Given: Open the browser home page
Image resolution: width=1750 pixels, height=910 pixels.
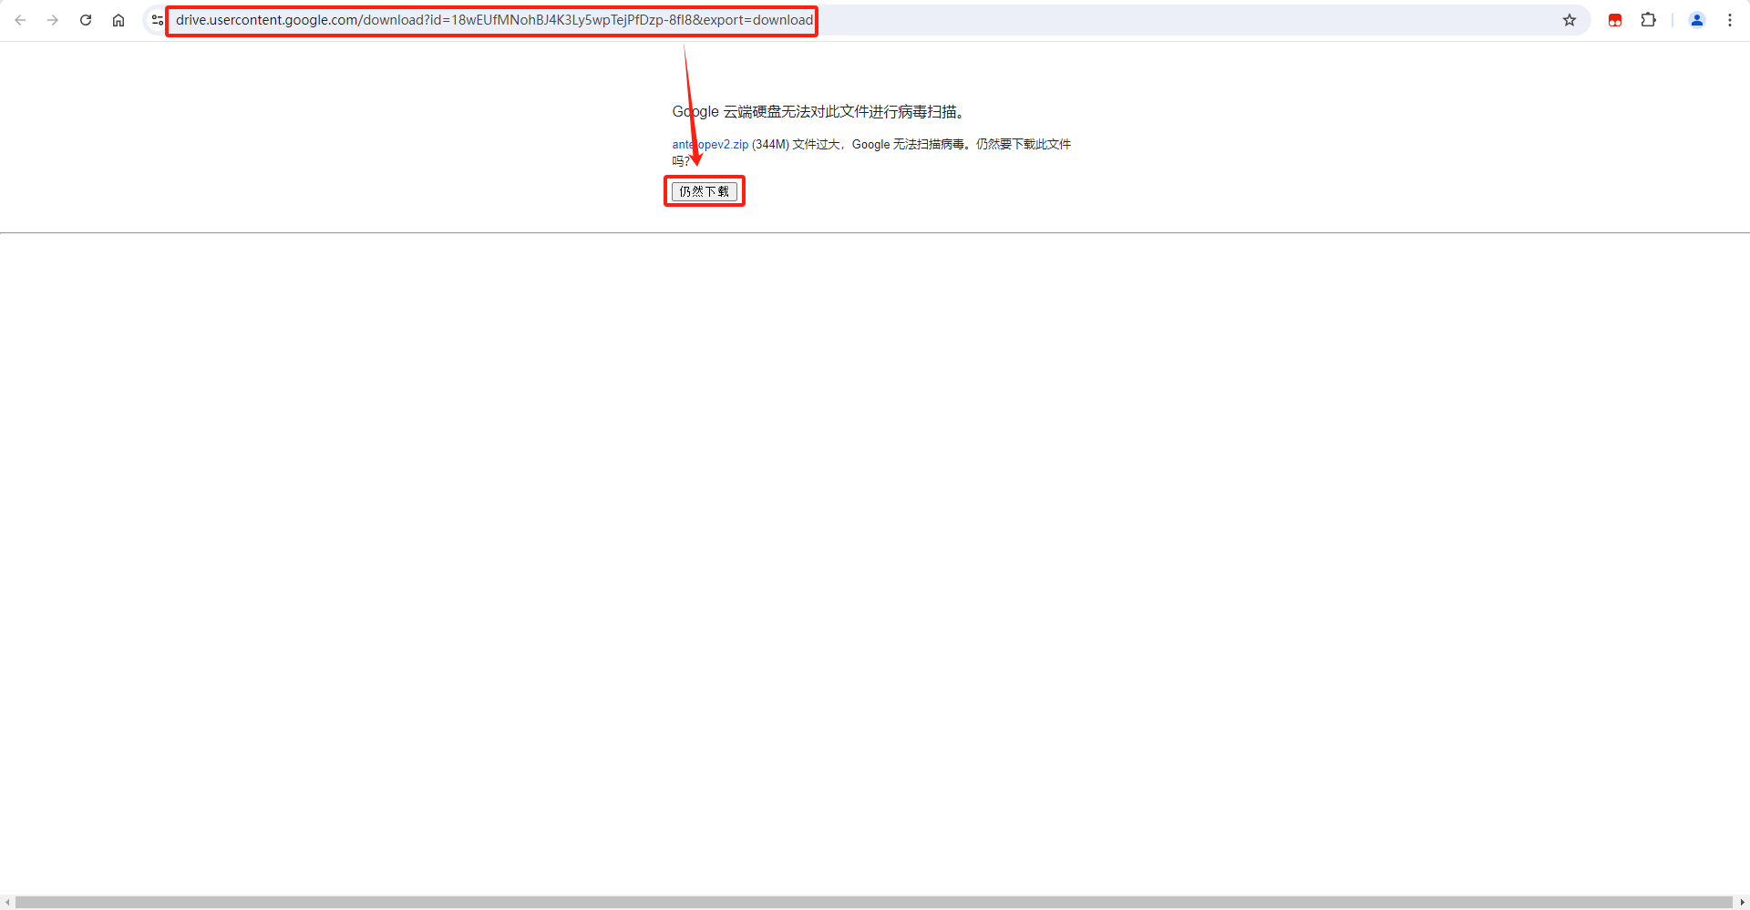Looking at the screenshot, I should coord(118,20).
